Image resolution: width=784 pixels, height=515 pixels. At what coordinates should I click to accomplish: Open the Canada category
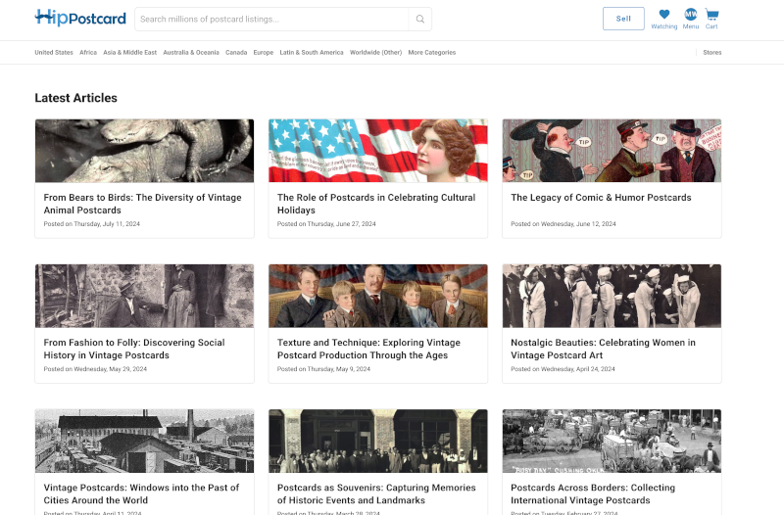[236, 53]
